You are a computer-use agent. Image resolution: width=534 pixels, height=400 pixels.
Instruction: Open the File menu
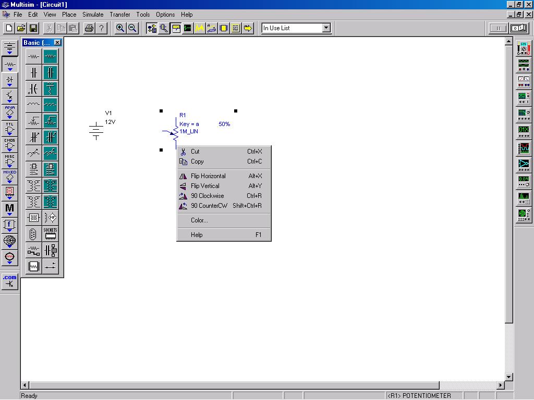click(x=18, y=15)
